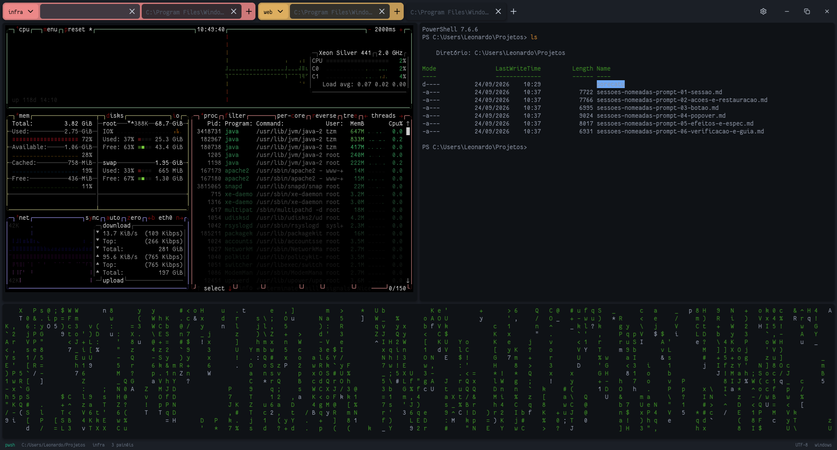This screenshot has height=450, width=837.
Task: Switch to ungrouped C:\Program Files tab
Action: 456,12
